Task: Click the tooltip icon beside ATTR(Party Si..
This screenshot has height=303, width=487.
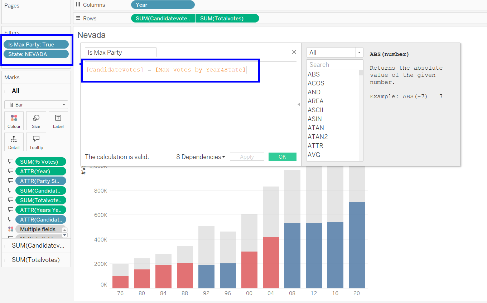Action: 11,181
